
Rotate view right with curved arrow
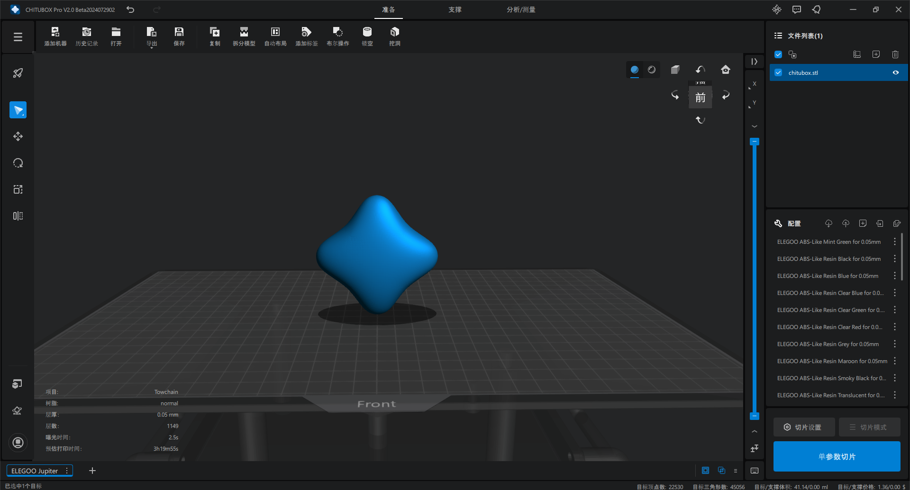click(726, 95)
